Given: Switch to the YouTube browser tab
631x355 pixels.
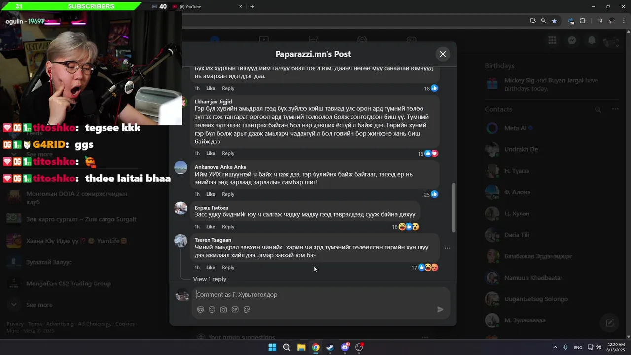Looking at the screenshot, I should [207, 6].
